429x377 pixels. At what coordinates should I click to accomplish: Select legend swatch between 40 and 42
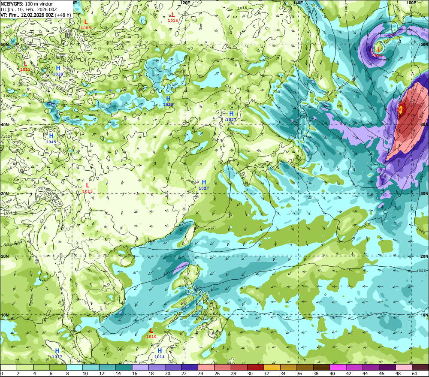point(338,367)
